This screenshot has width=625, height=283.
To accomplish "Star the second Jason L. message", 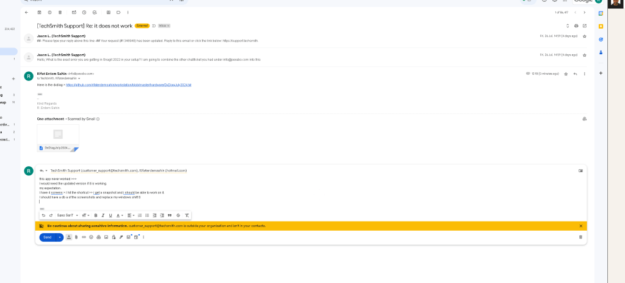I will point(585,55).
